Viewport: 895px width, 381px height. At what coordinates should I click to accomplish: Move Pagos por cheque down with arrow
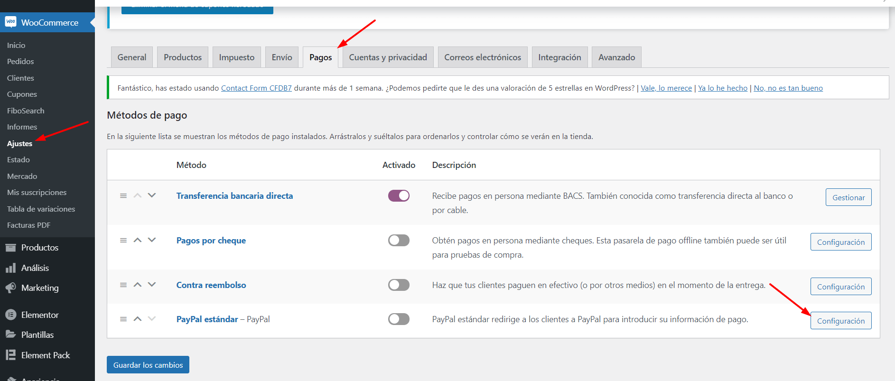152,240
